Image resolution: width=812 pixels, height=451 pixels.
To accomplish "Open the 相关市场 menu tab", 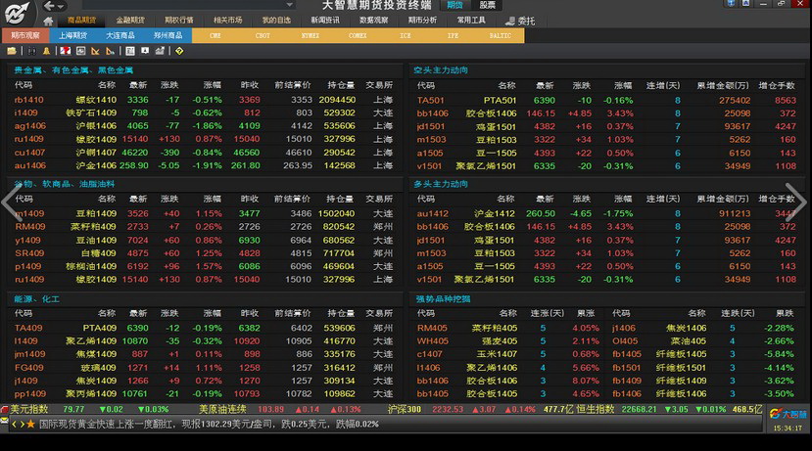I will point(228,21).
